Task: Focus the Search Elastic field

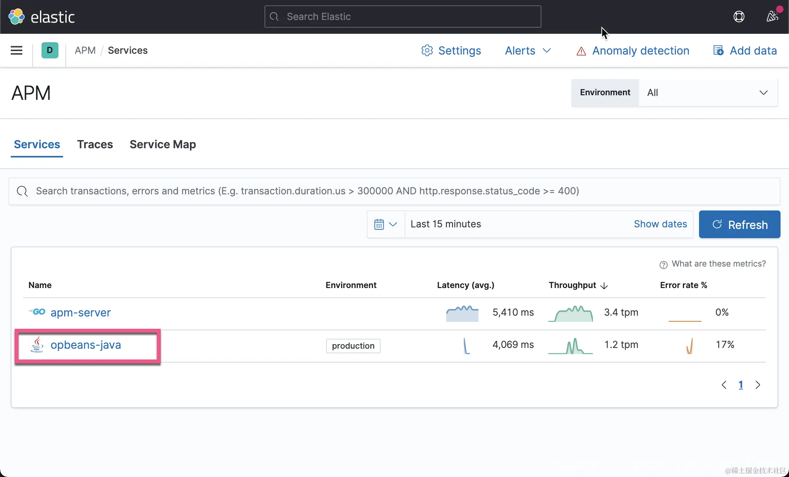Action: (403, 17)
